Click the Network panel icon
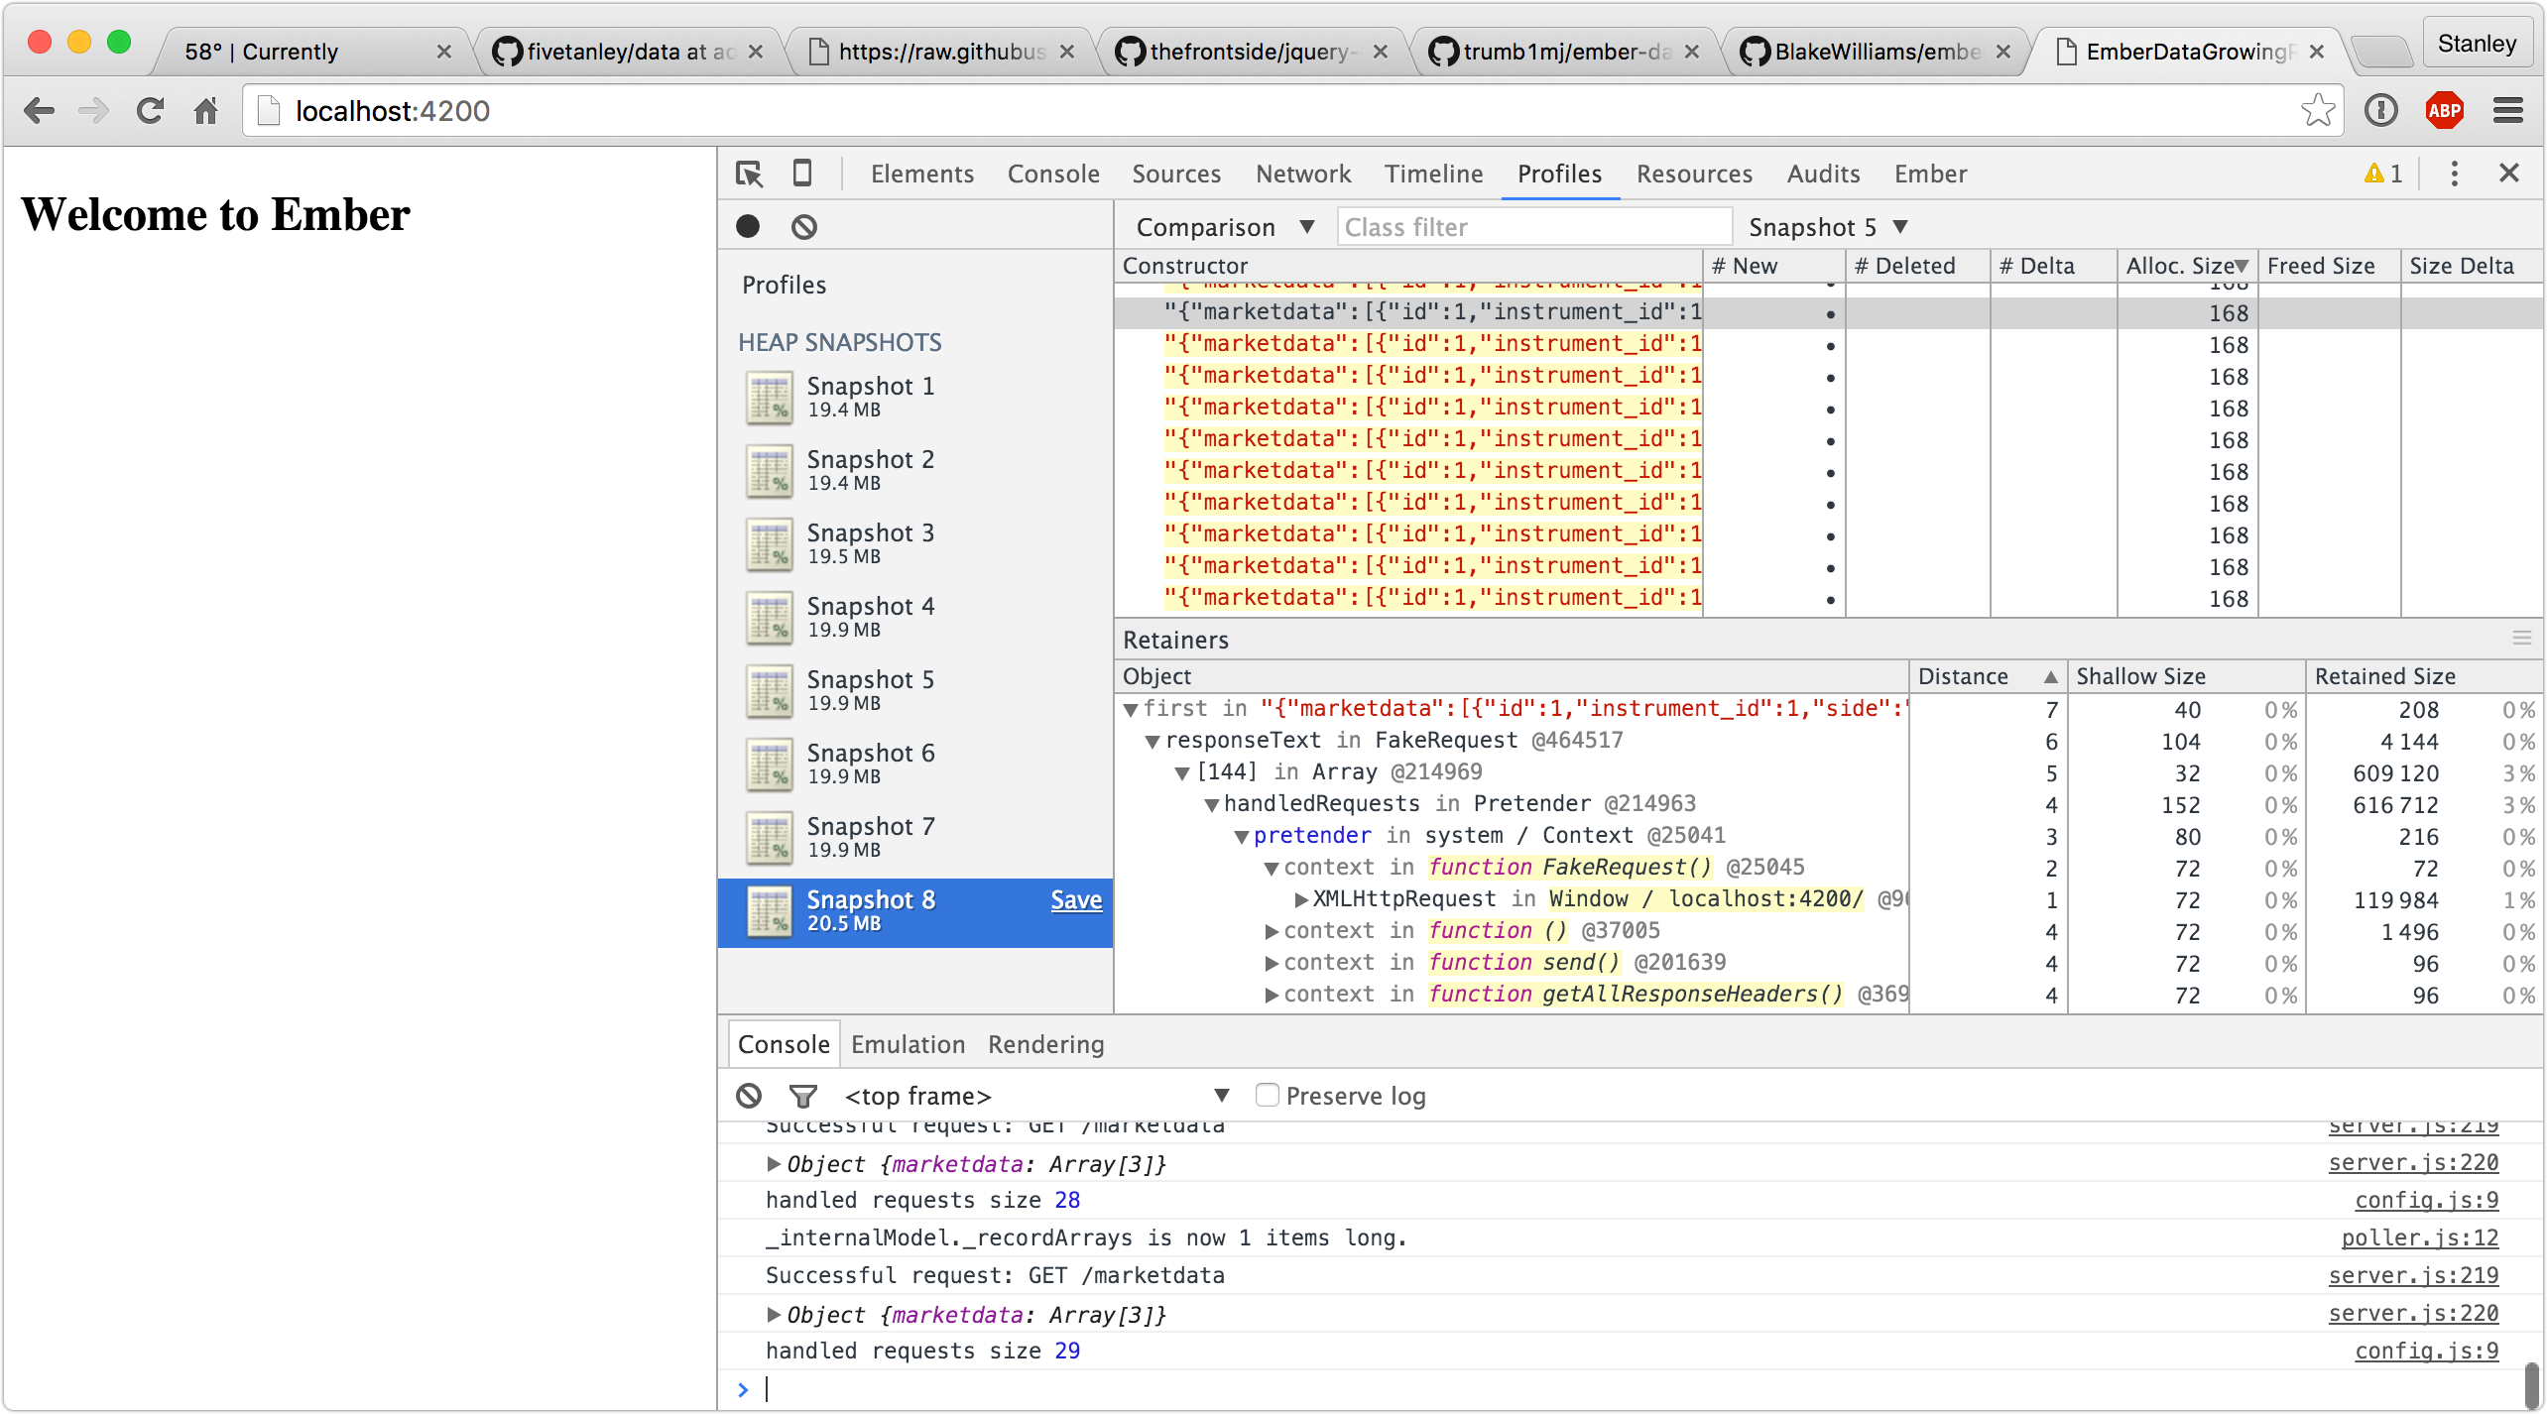The width and height of the screenshot is (2547, 1414). tap(1302, 173)
